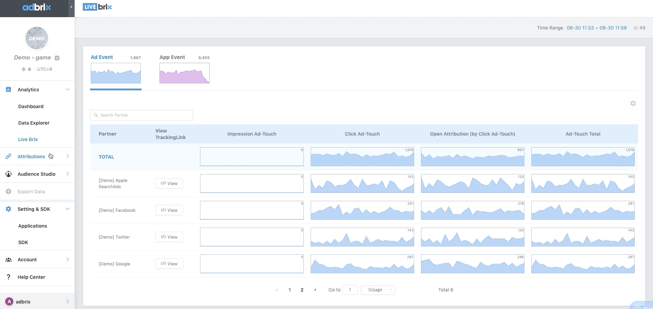Image resolution: width=653 pixels, height=309 pixels.
Task: Click the [Demo] Twitter partner name
Action: [114, 237]
